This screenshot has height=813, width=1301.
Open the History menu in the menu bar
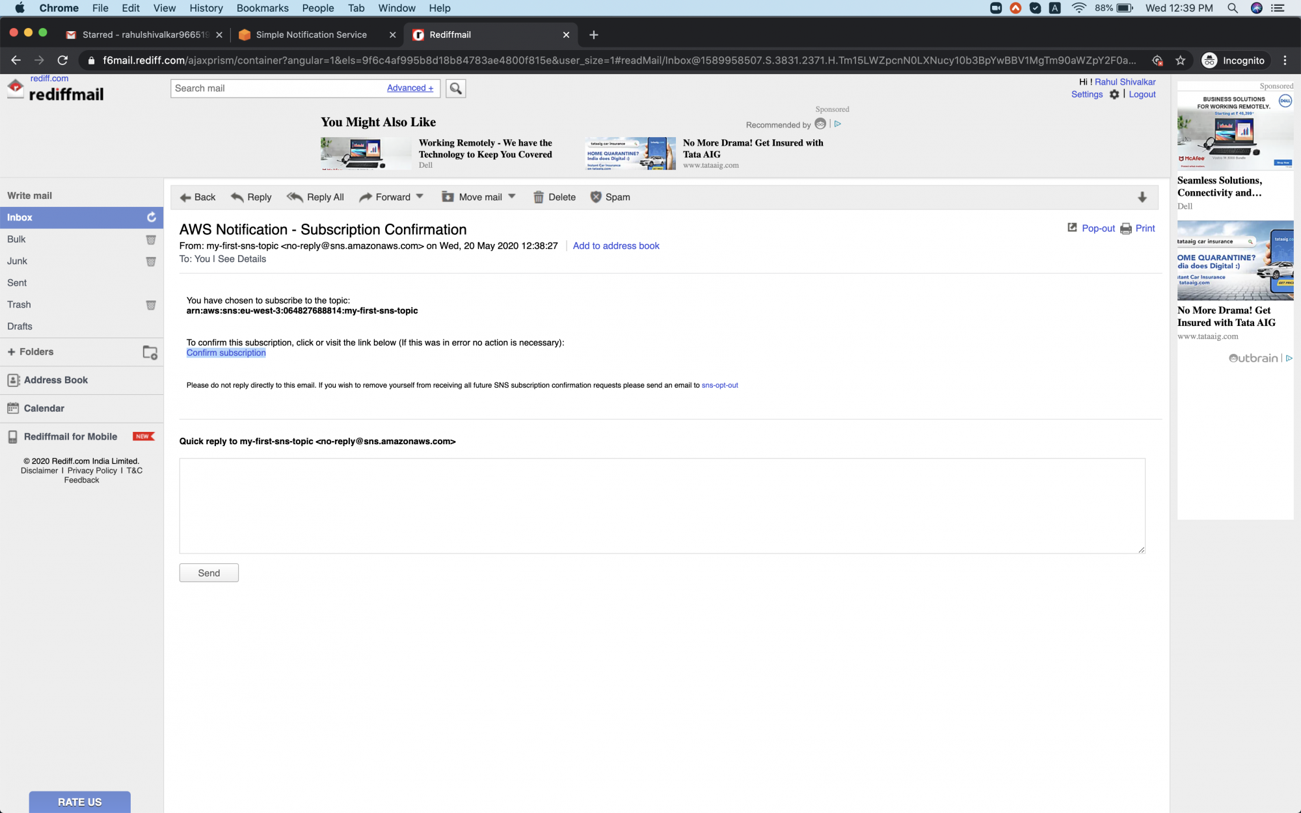[x=206, y=8]
